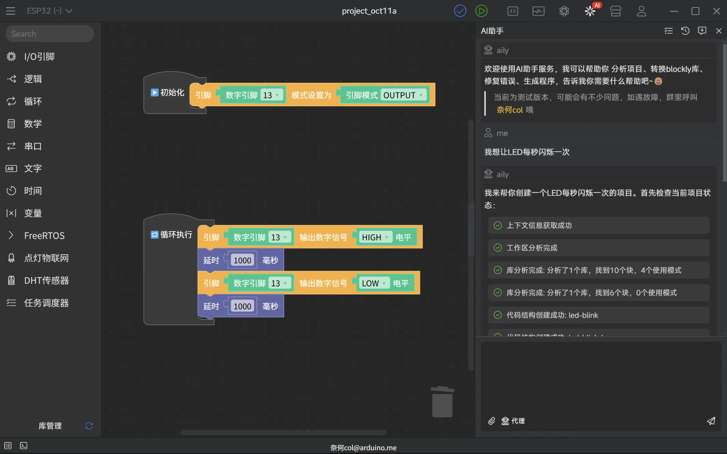Click the AI chat history icon

click(x=685, y=31)
